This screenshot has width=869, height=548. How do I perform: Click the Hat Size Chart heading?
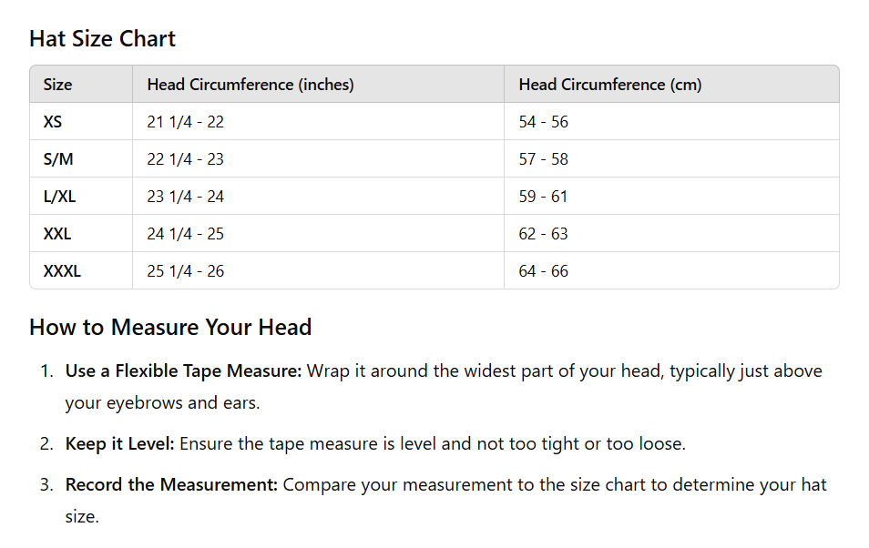click(x=102, y=39)
